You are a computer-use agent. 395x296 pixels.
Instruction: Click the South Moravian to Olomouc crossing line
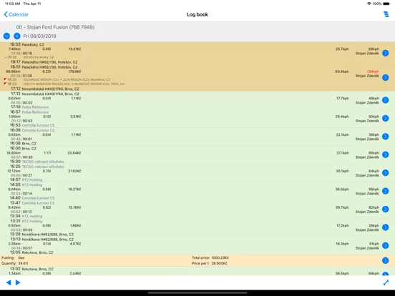(x=74, y=84)
